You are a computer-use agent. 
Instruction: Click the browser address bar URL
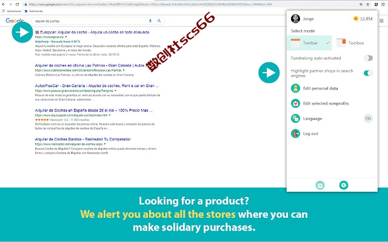(x=150, y=4)
